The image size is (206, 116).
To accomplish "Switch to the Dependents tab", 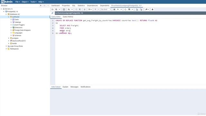I will (105, 5).
